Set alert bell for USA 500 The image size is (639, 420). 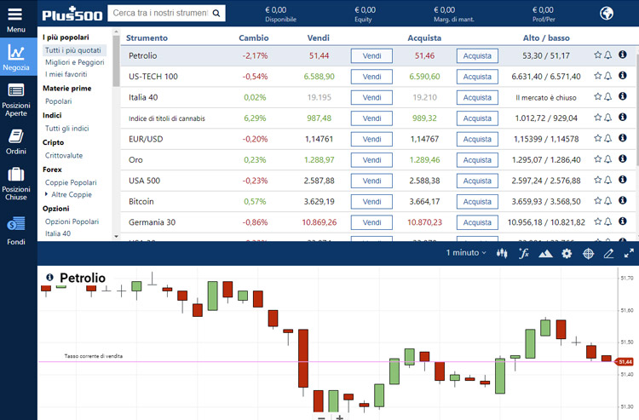(607, 180)
